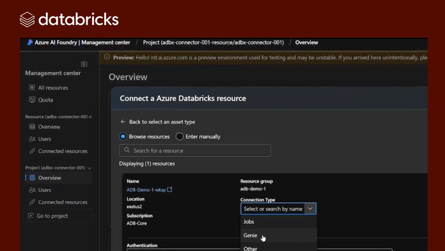Click the Go to project icon

tap(31, 216)
